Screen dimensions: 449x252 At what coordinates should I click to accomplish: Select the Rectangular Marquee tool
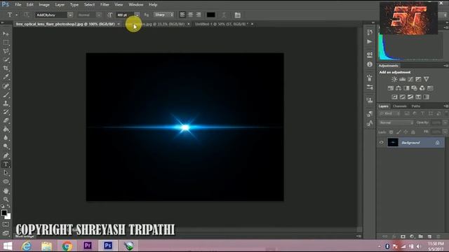tap(6, 43)
